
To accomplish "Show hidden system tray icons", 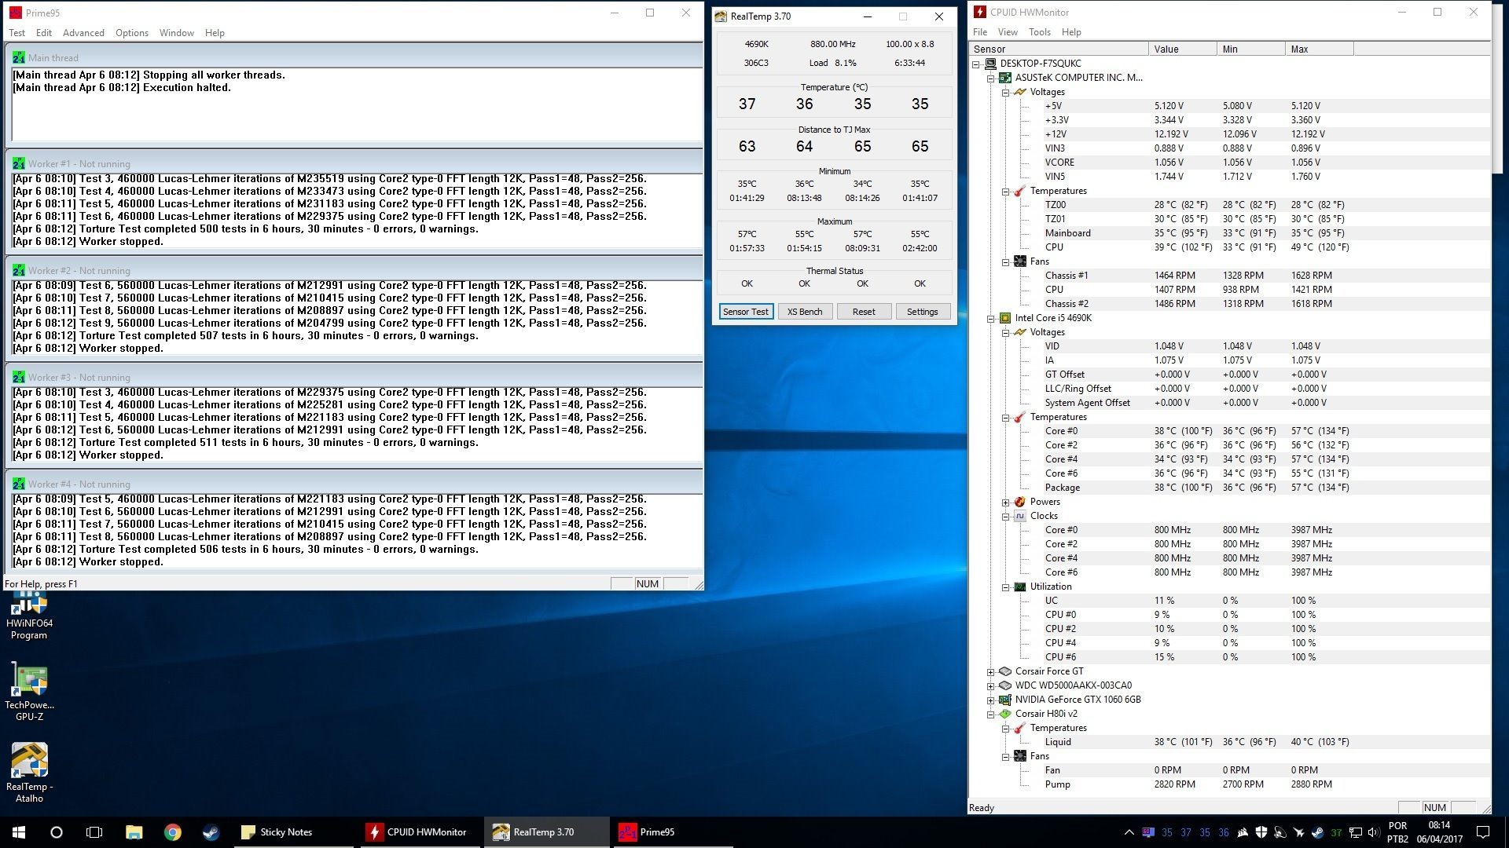I will pyautogui.click(x=1129, y=832).
